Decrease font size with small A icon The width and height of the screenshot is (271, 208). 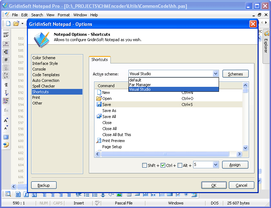tap(6, 128)
